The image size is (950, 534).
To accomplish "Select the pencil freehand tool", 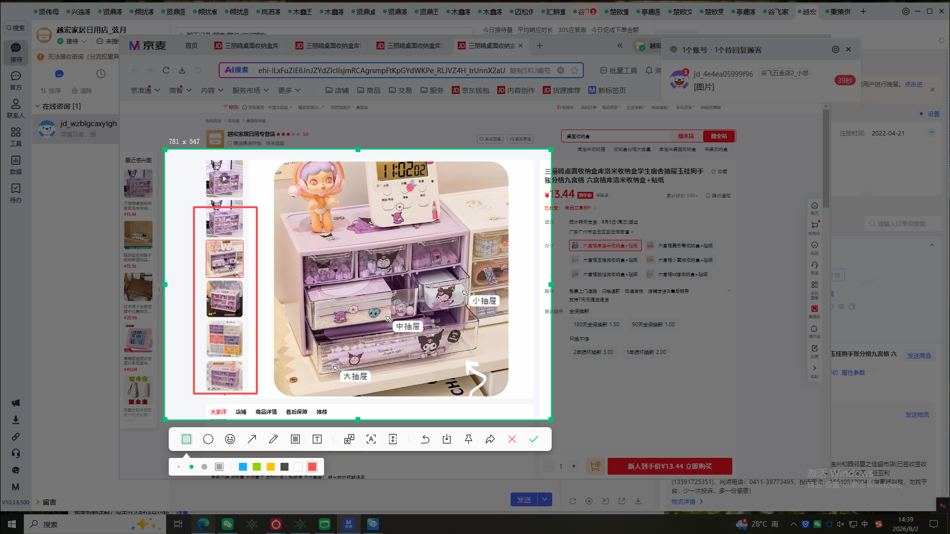I will coord(274,439).
